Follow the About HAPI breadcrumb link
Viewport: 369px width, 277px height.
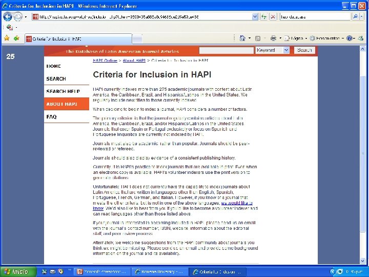click(x=134, y=61)
